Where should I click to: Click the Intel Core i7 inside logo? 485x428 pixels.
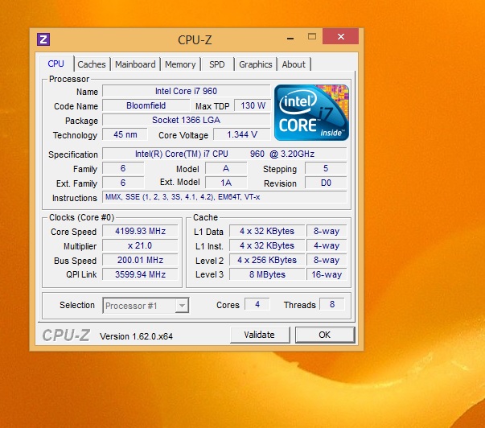pos(311,113)
